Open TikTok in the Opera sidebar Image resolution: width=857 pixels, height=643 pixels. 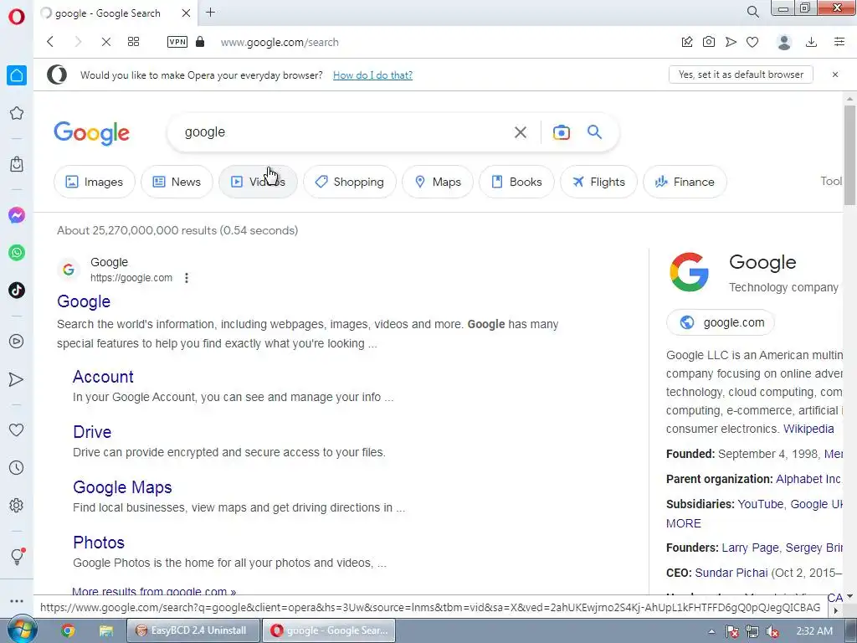[x=17, y=290]
